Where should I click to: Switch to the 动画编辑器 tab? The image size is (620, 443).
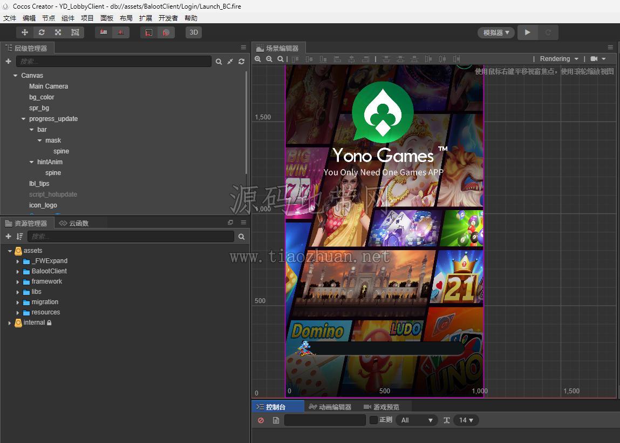pyautogui.click(x=330, y=407)
